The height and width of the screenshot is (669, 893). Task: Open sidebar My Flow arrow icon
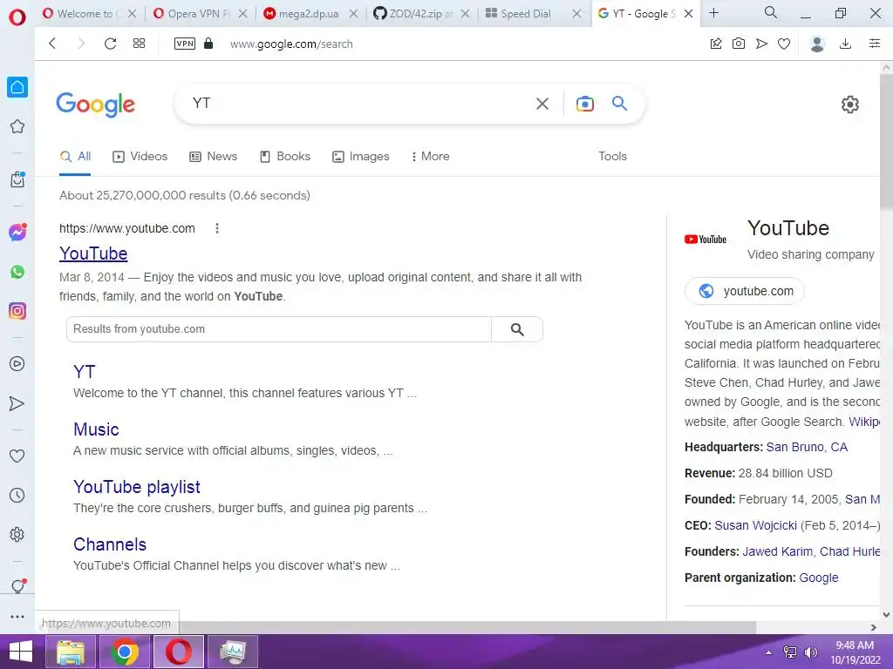(x=17, y=403)
